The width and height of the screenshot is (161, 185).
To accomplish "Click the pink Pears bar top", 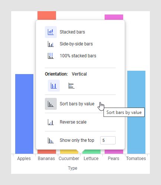I will (x=114, y=17).
